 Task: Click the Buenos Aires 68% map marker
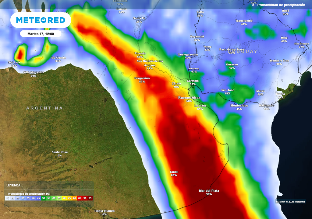tap(189, 99)
